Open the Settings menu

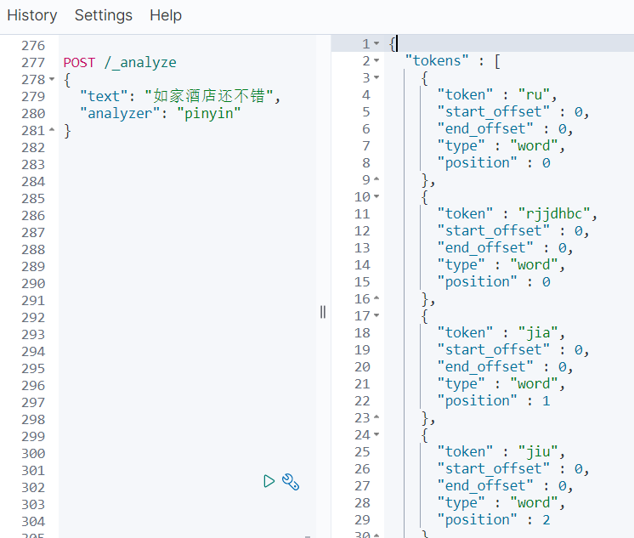click(104, 15)
